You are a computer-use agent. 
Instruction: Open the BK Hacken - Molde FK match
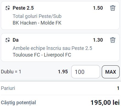tap(37, 23)
